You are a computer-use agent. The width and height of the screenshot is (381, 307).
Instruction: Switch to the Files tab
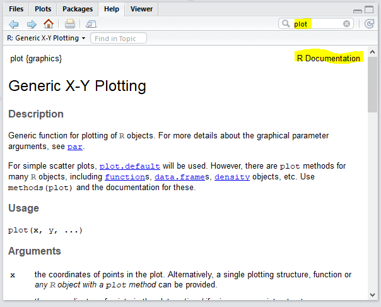tap(16, 9)
